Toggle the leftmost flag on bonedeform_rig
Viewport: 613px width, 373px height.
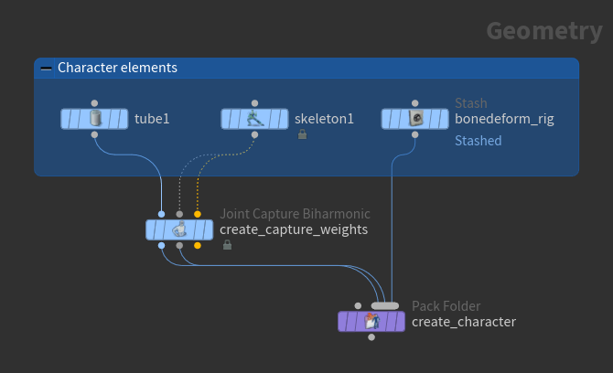point(386,119)
